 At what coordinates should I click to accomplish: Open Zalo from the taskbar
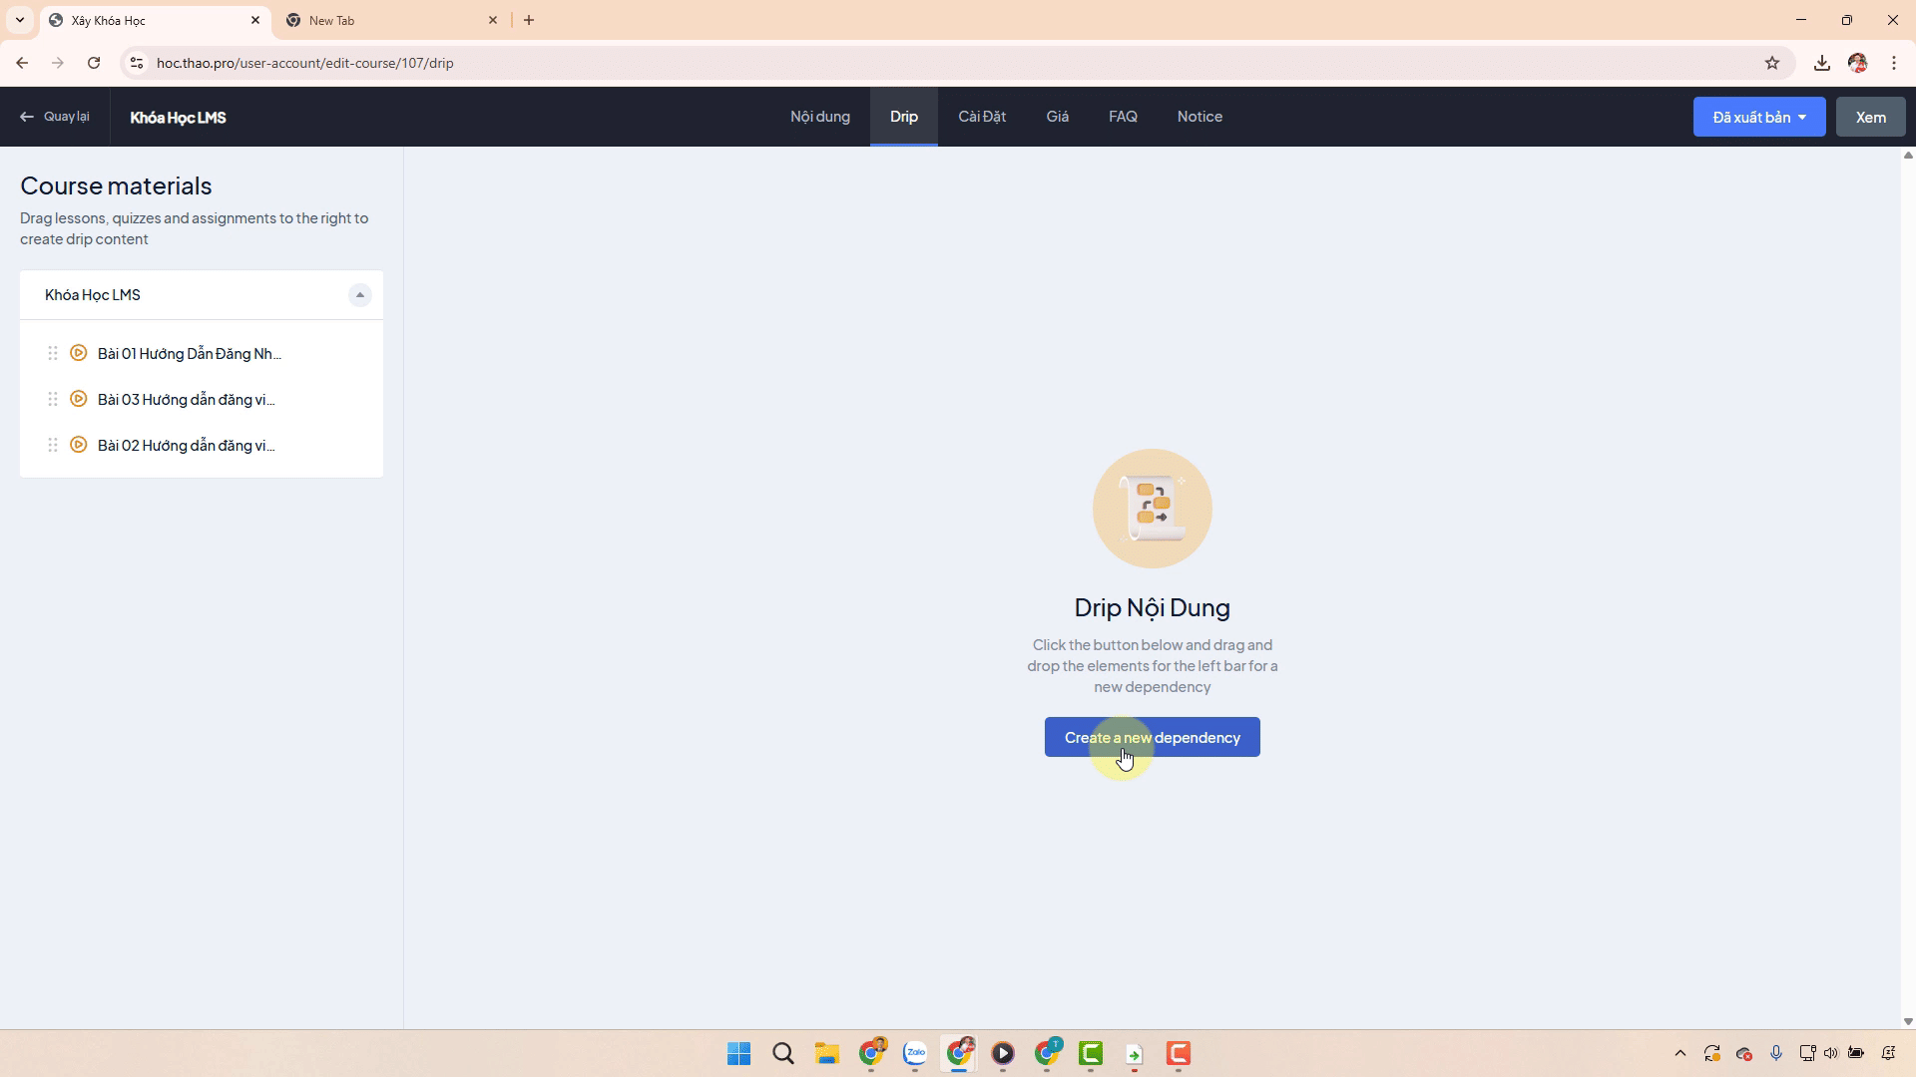(x=915, y=1053)
